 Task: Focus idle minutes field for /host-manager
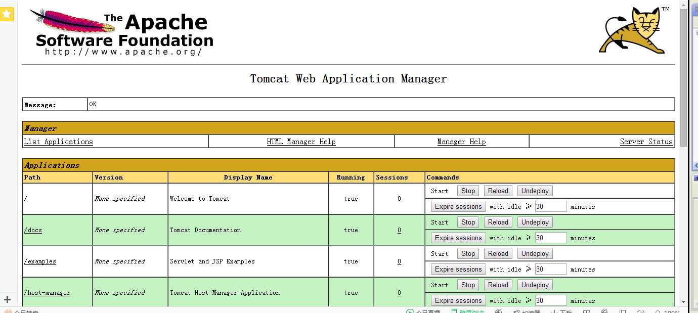tap(551, 300)
